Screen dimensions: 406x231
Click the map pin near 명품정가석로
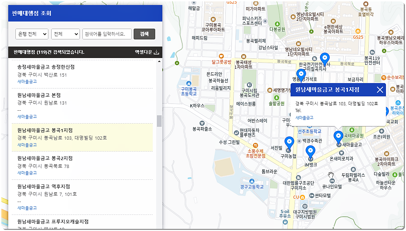tap(301, 75)
